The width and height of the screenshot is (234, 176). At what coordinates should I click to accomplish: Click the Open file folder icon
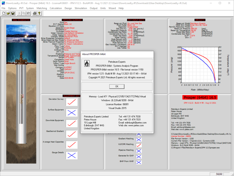(8, 13)
